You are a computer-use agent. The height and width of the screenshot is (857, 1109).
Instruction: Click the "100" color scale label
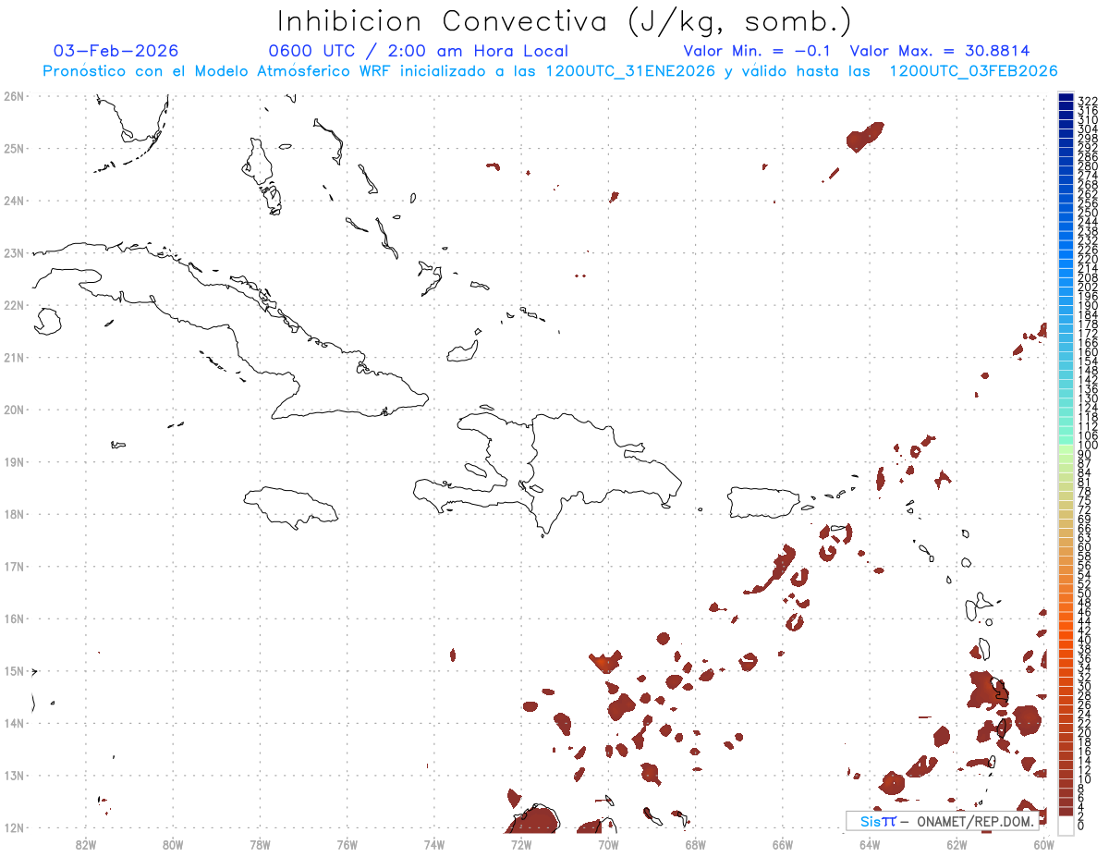coord(1087,446)
